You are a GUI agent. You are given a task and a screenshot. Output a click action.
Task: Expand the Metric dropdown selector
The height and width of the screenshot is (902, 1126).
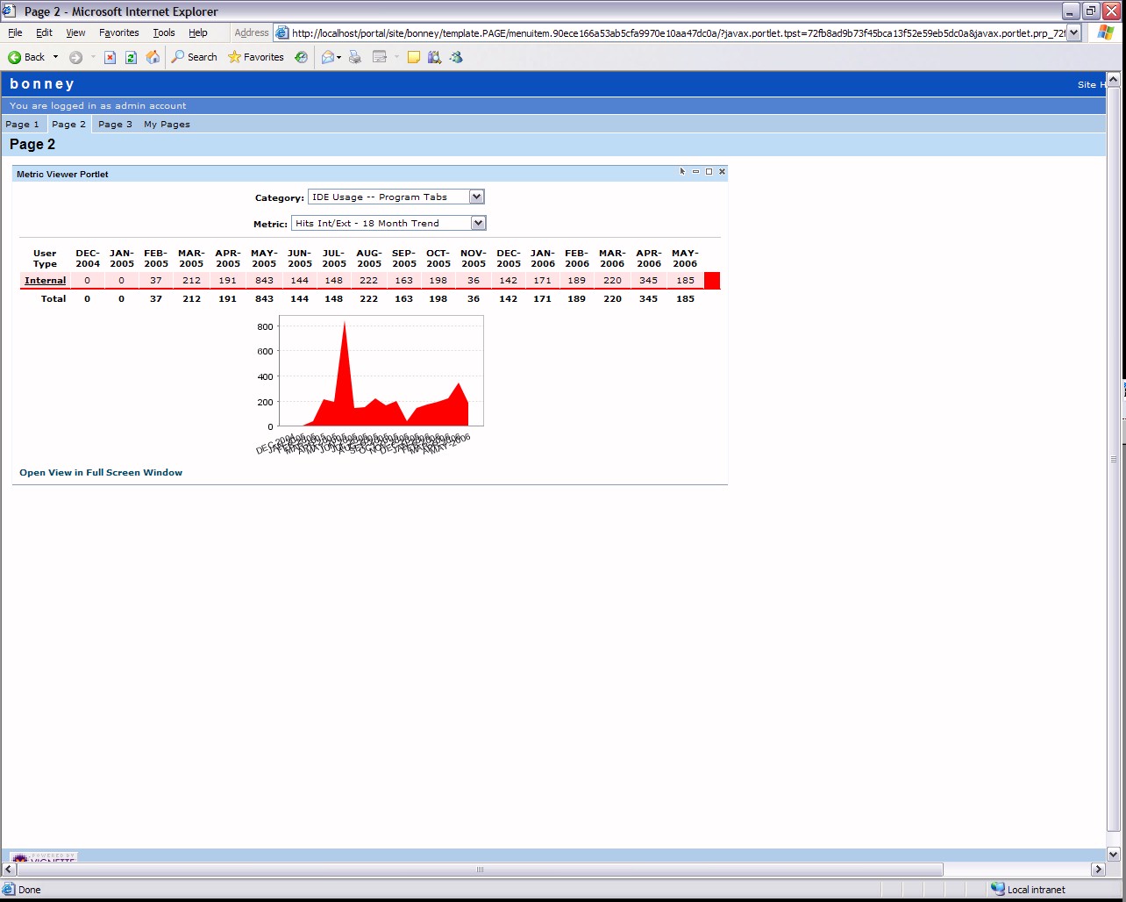[478, 224]
